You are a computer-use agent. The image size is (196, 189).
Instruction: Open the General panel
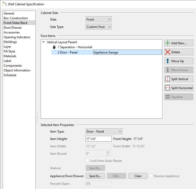pos(19,13)
